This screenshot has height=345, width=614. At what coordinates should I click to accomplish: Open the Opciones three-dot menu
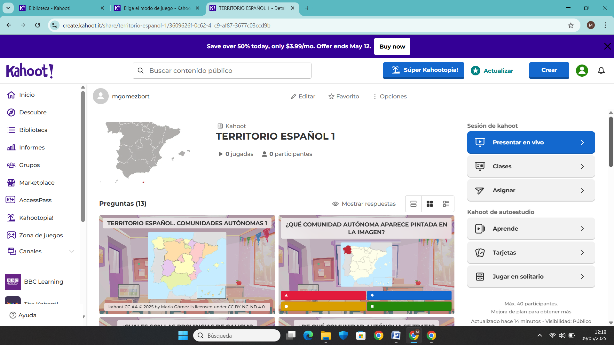(x=390, y=96)
